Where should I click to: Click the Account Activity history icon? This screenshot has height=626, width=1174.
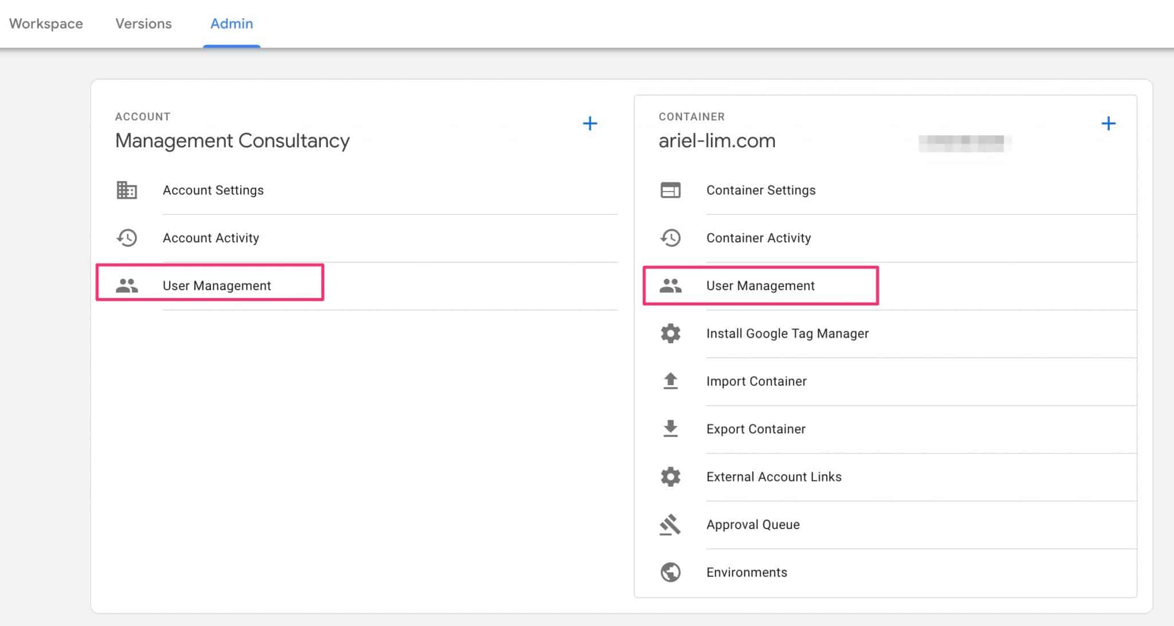[127, 238]
